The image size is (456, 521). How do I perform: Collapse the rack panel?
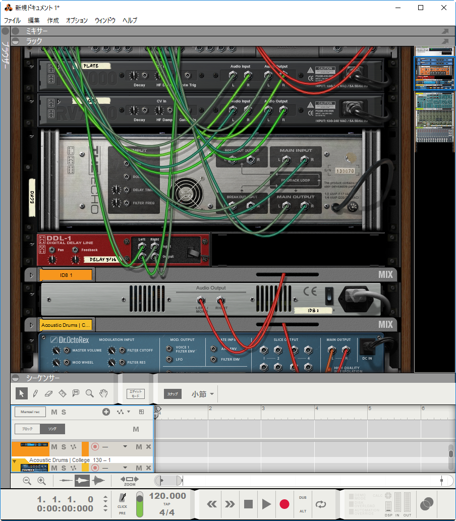pyautogui.click(x=15, y=41)
